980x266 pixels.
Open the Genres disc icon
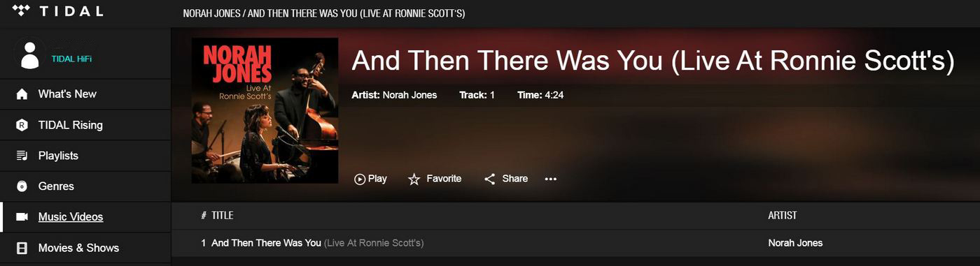coord(22,186)
